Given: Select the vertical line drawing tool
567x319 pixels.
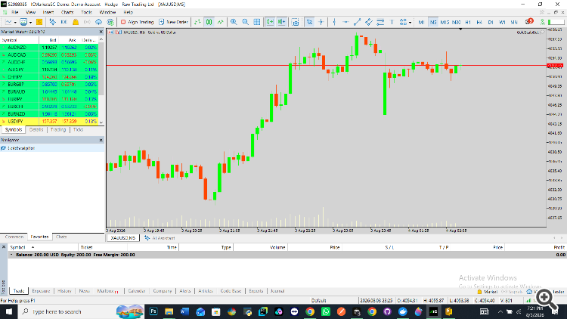Looking at the screenshot, I should (334, 22).
